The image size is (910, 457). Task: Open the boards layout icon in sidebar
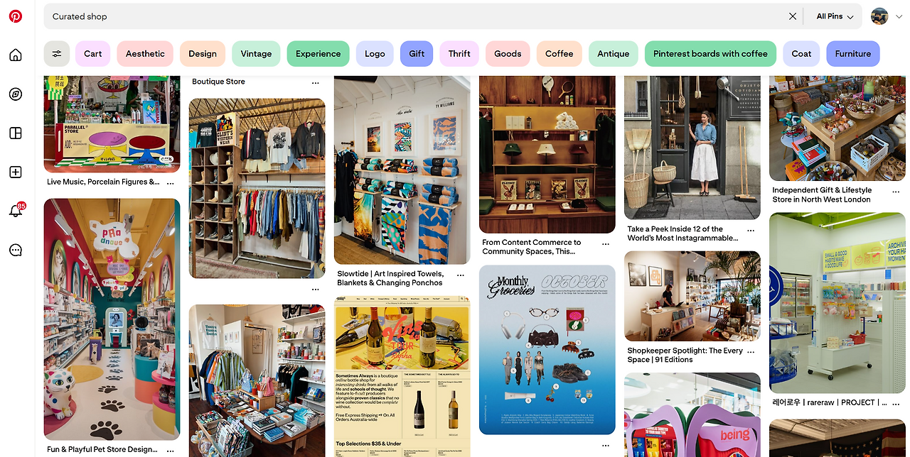(16, 133)
